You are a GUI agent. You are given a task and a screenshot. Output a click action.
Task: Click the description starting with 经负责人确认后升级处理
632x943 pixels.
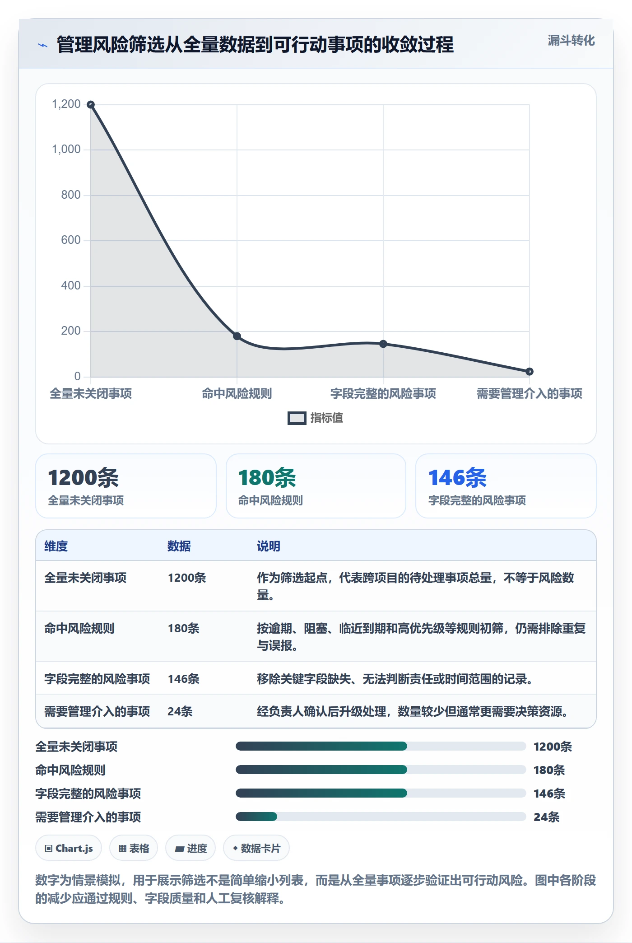pyautogui.click(x=412, y=711)
